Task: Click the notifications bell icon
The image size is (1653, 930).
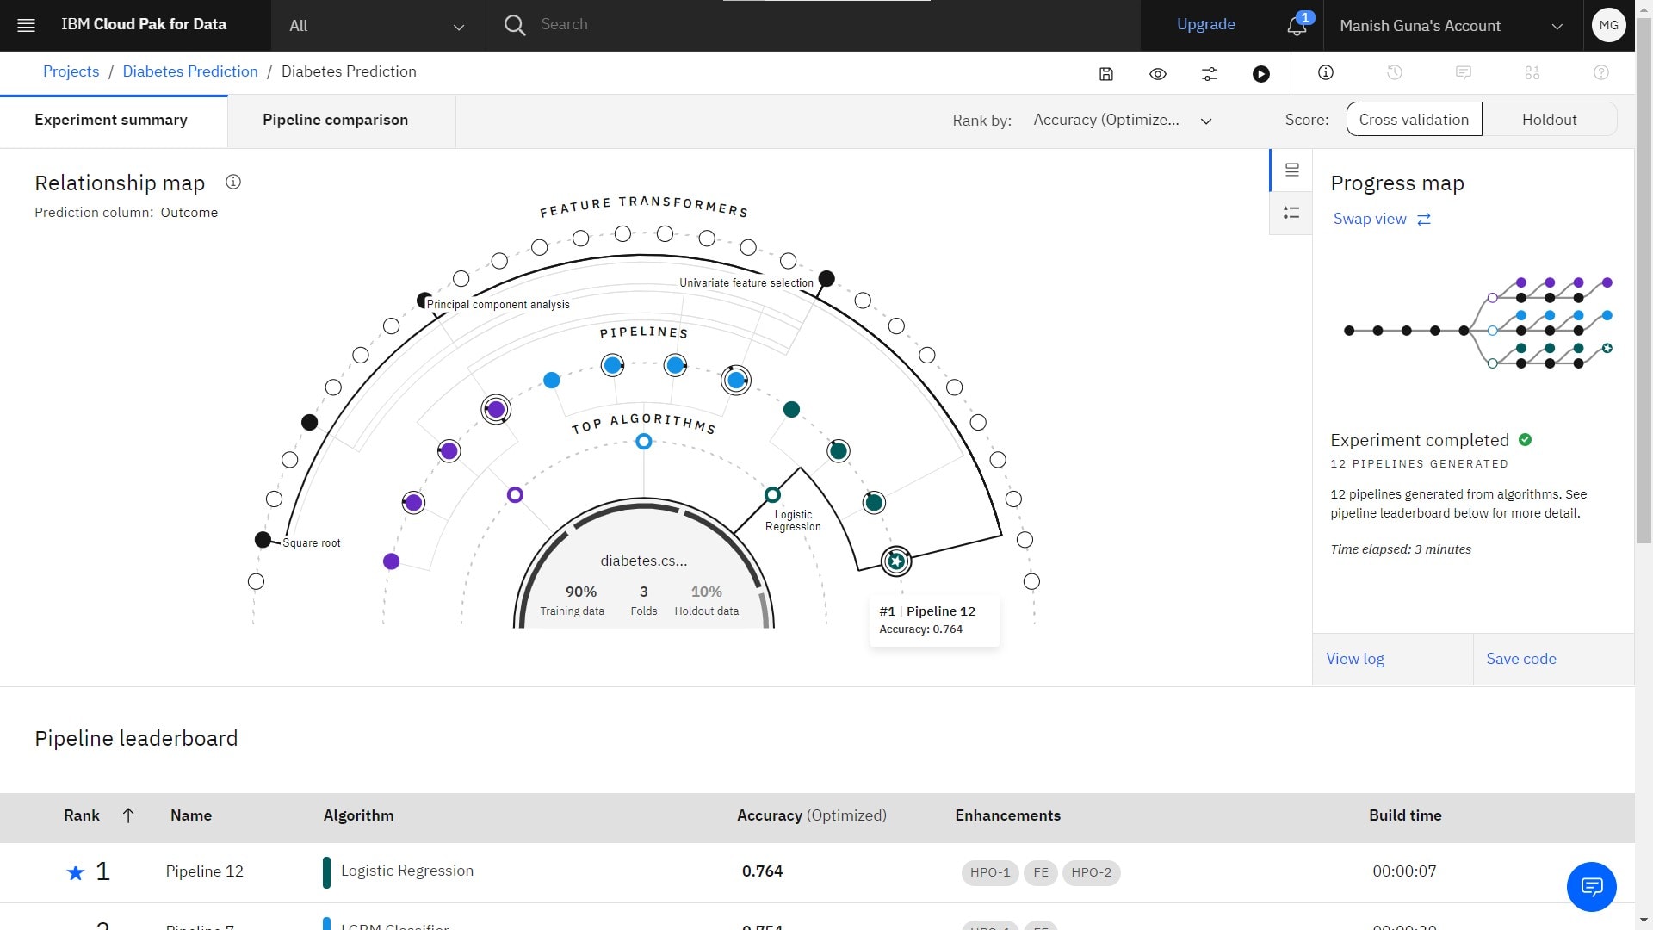Action: click(x=1297, y=25)
